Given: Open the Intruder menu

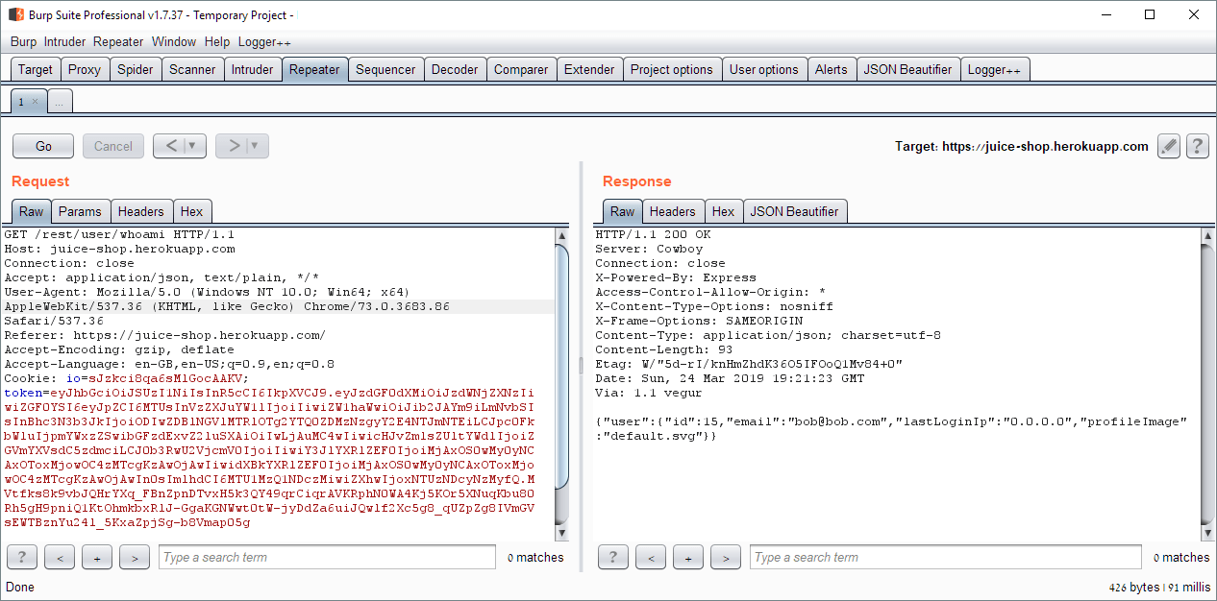Looking at the screenshot, I should [x=64, y=41].
